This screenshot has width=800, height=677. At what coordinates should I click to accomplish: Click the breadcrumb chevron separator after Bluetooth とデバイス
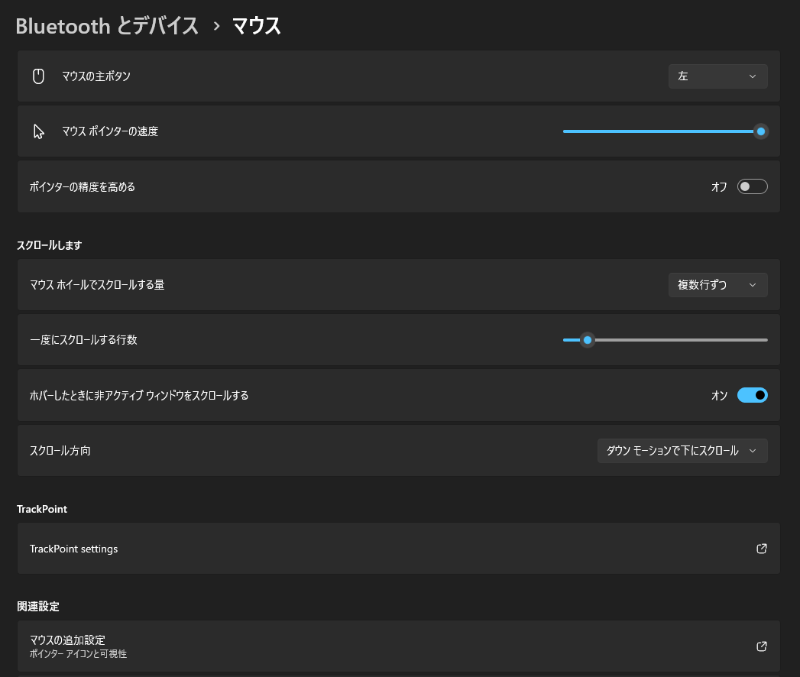pyautogui.click(x=216, y=26)
